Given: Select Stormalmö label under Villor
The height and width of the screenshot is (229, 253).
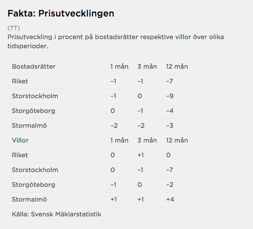Looking at the screenshot, I should (x=30, y=199).
